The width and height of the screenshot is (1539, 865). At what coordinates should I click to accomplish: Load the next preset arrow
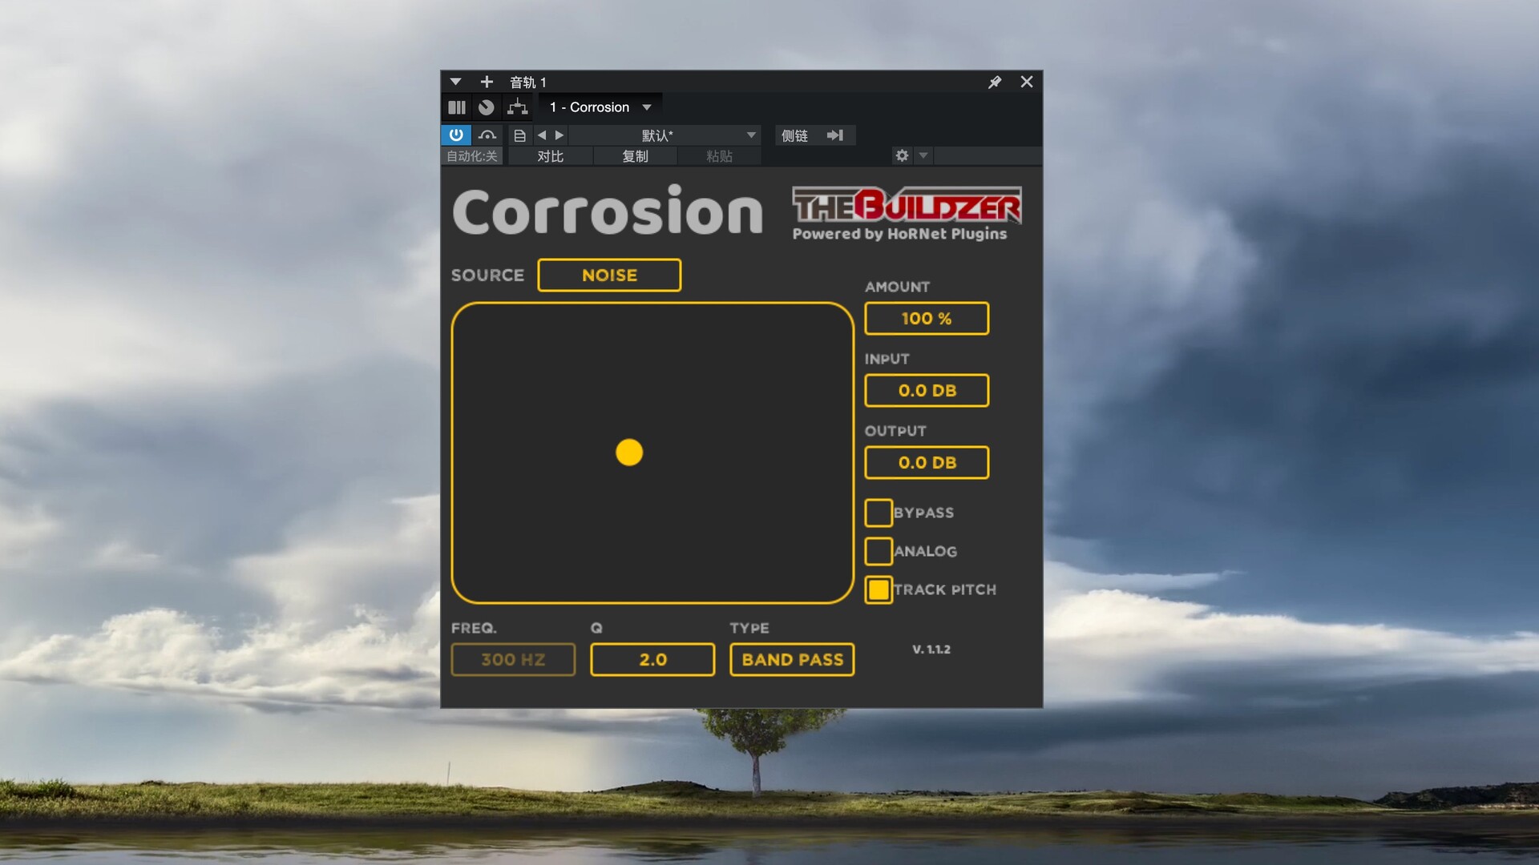point(559,135)
